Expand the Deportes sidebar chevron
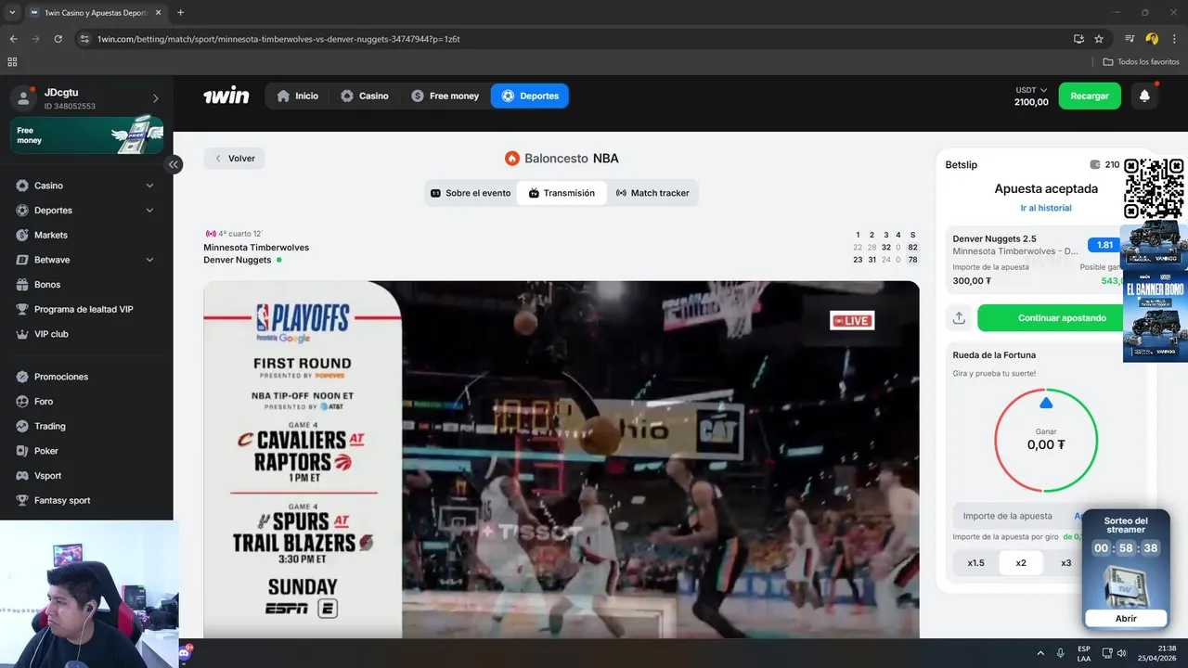1188x668 pixels. pos(149,211)
